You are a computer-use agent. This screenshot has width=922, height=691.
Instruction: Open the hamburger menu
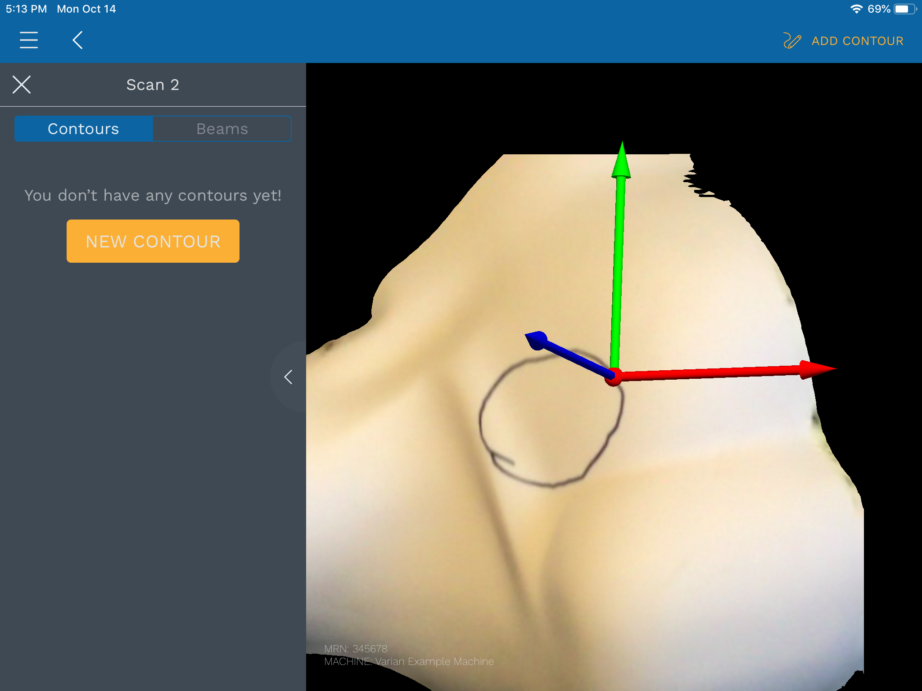click(29, 40)
